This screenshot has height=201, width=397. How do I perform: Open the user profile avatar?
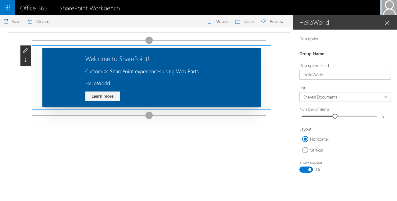[x=389, y=8]
